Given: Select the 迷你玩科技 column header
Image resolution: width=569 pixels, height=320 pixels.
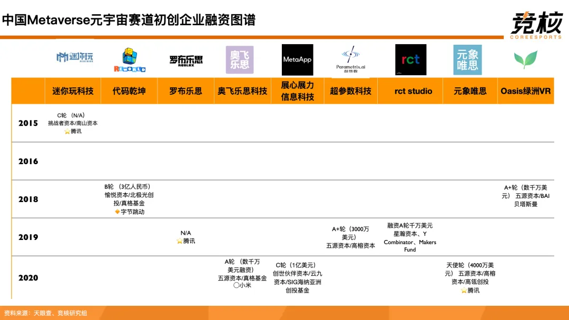Looking at the screenshot, I should 73,91.
